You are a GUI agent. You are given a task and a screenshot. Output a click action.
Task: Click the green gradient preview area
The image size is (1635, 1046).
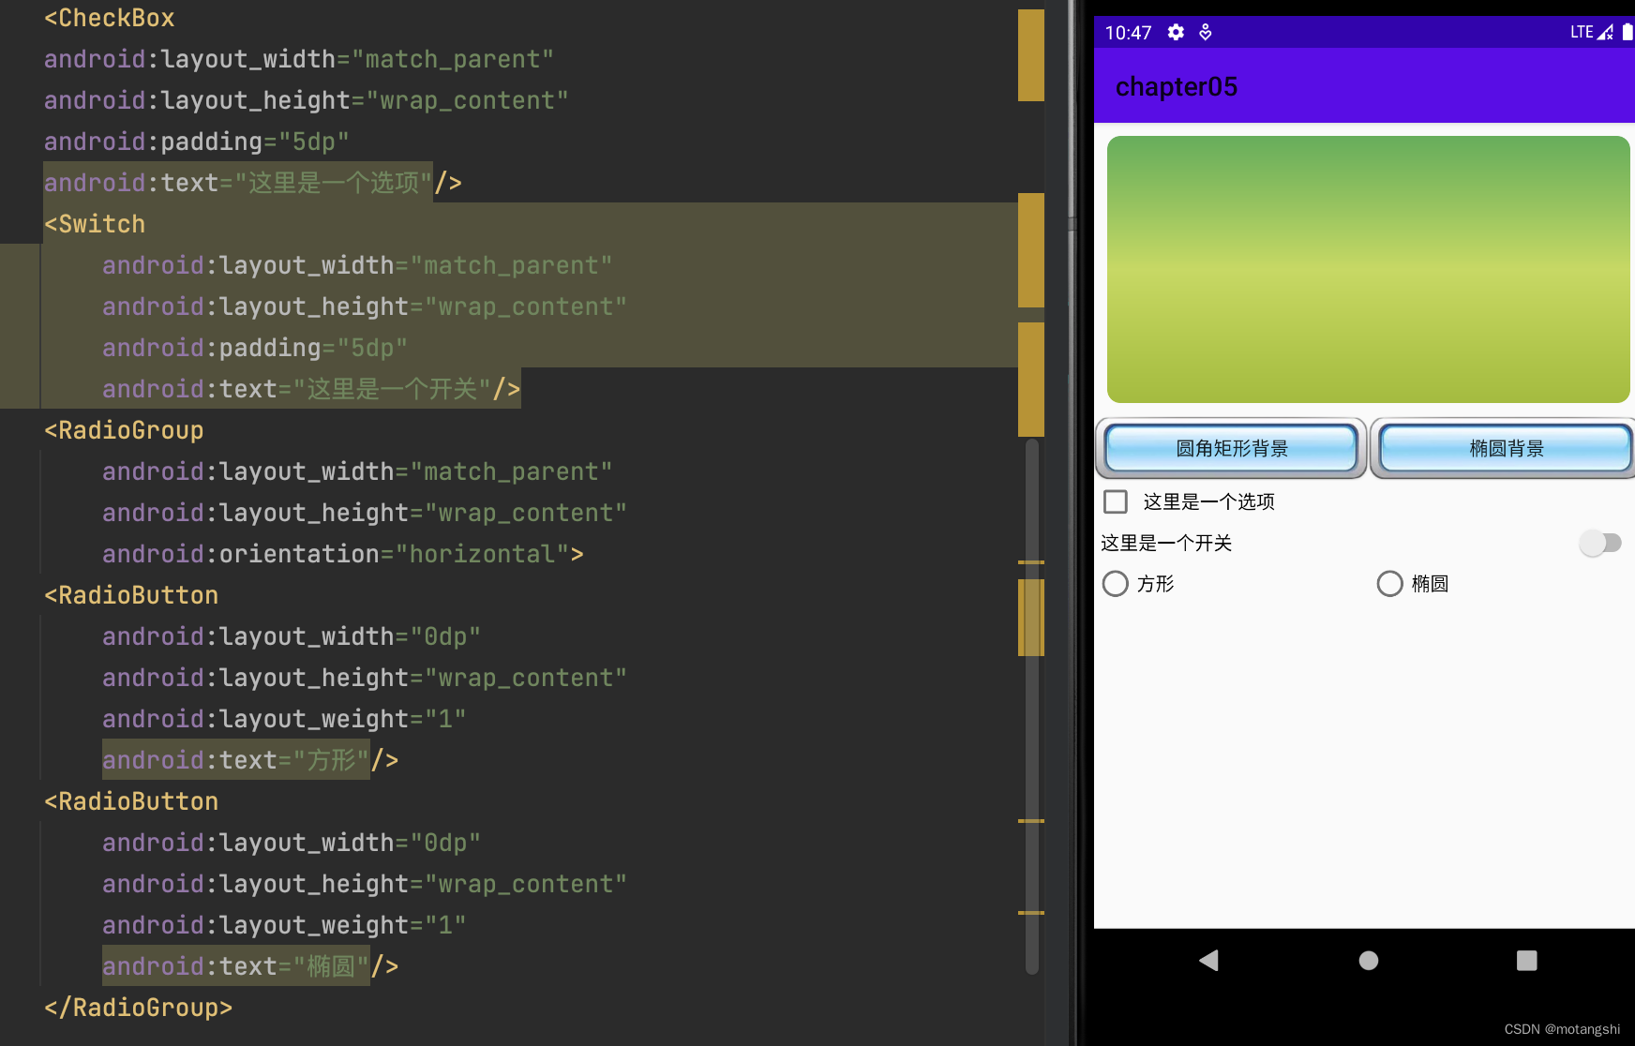point(1368,269)
